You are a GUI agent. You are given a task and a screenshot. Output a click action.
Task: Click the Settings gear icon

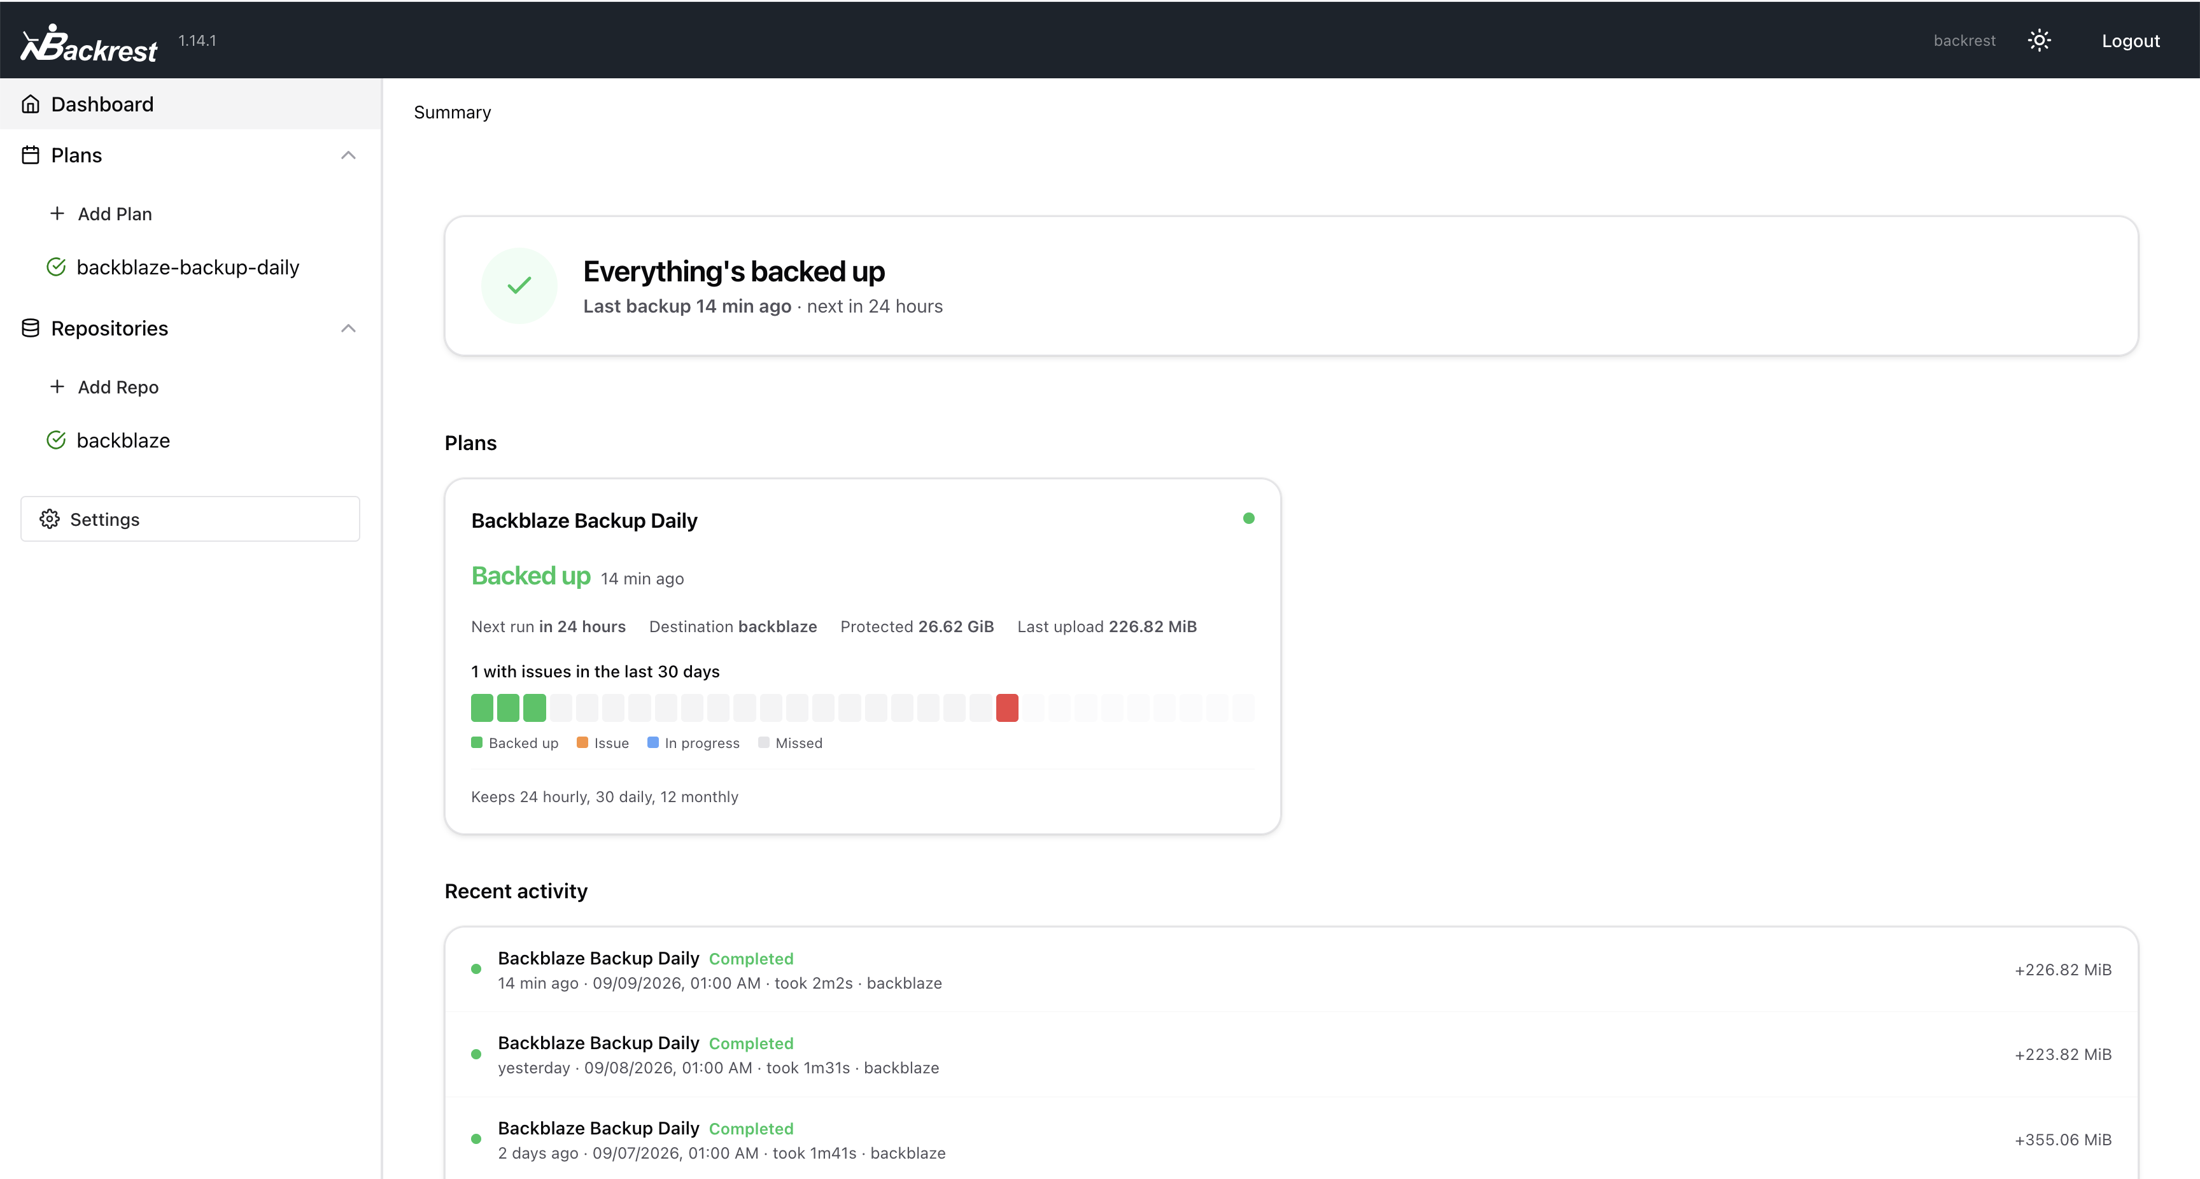point(50,519)
